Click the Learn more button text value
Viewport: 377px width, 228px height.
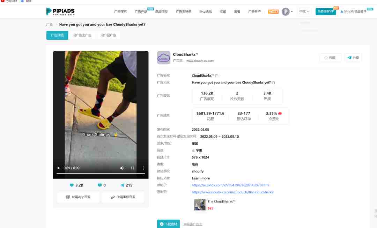tap(201, 178)
